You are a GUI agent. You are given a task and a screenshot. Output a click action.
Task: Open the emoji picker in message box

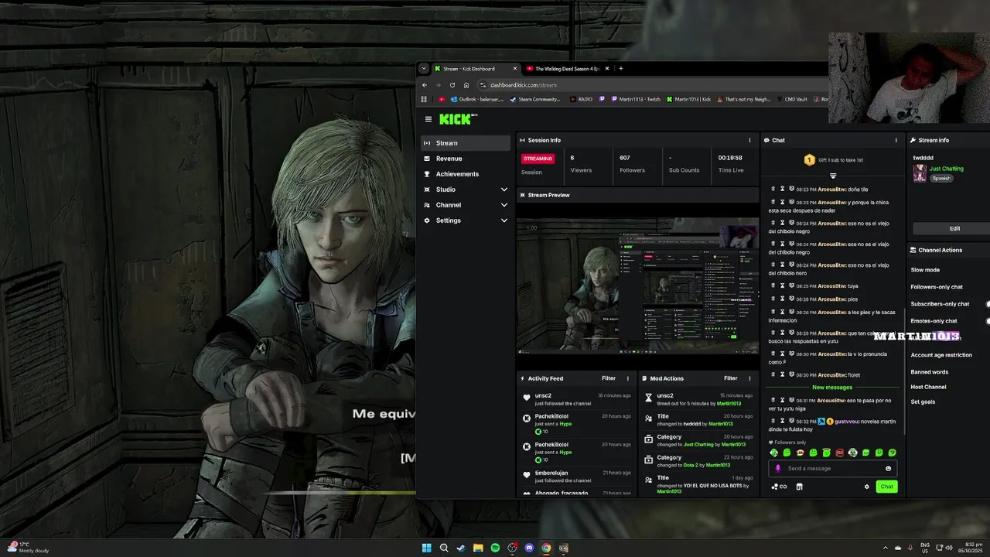click(x=888, y=468)
